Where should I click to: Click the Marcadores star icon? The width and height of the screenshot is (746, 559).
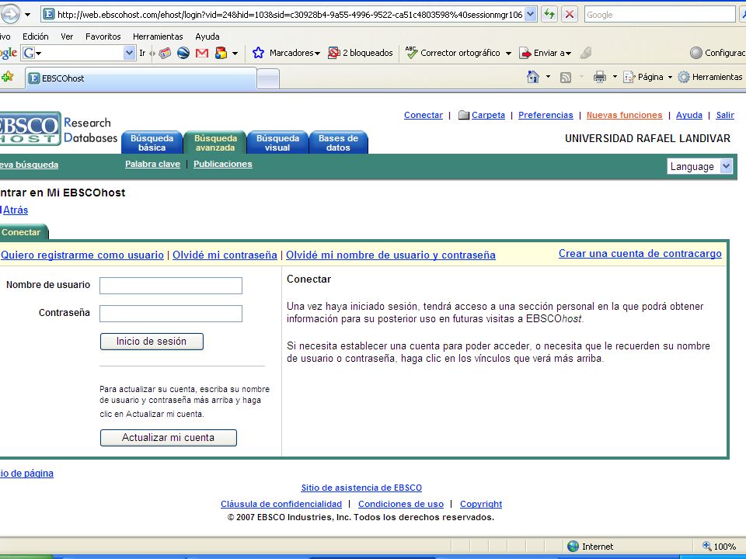[258, 53]
